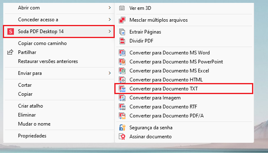Click the Segurança da senha lock icon
This screenshot has height=153, width=268.
pos(122,128)
